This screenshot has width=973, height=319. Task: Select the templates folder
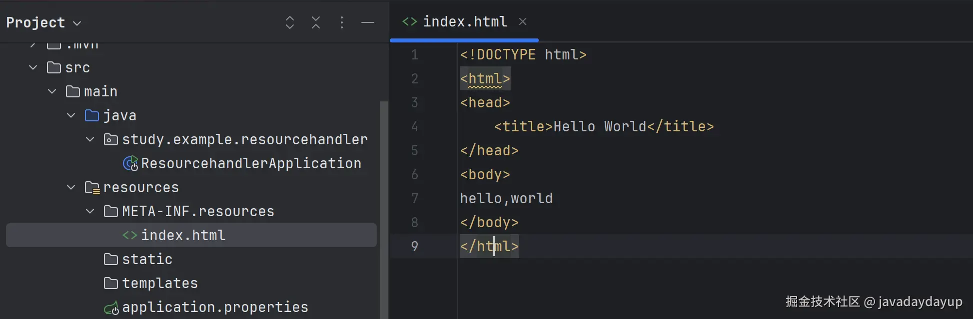[x=159, y=283]
